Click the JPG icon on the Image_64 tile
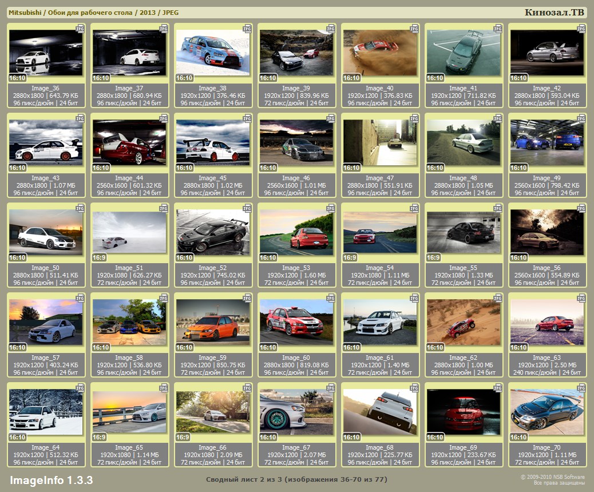The image size is (594, 492). [x=81, y=387]
